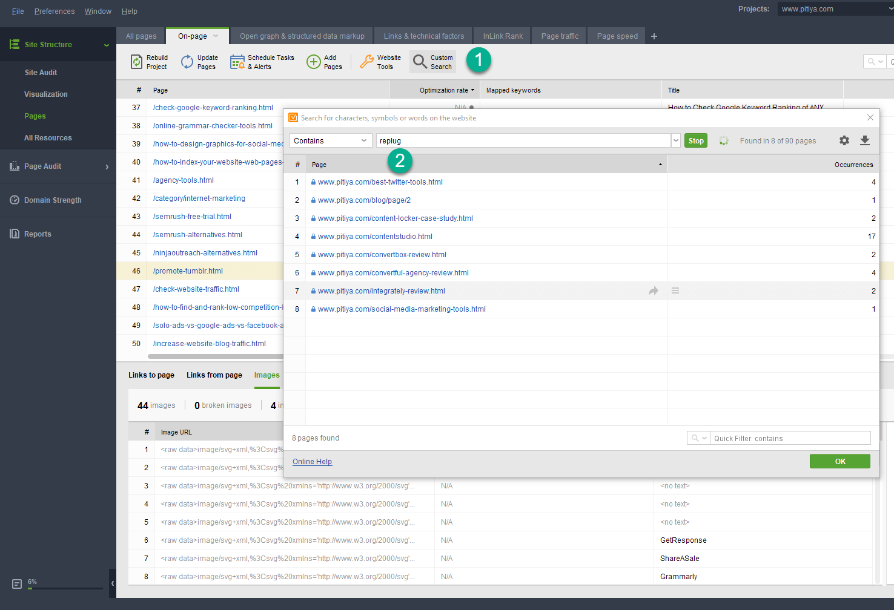This screenshot has height=610, width=894.
Task: Open the File menu
Action: point(18,11)
